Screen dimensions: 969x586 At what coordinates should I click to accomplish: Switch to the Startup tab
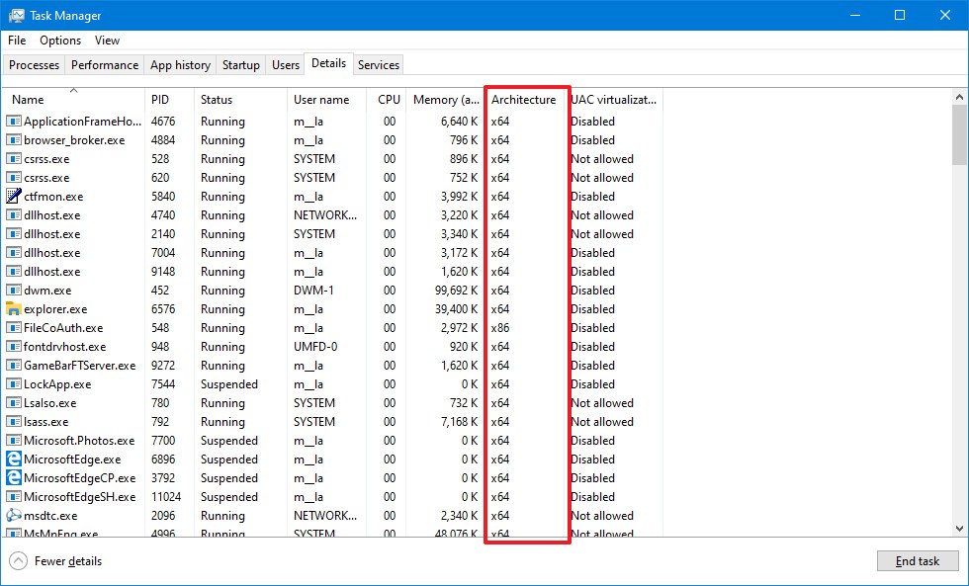(x=241, y=65)
